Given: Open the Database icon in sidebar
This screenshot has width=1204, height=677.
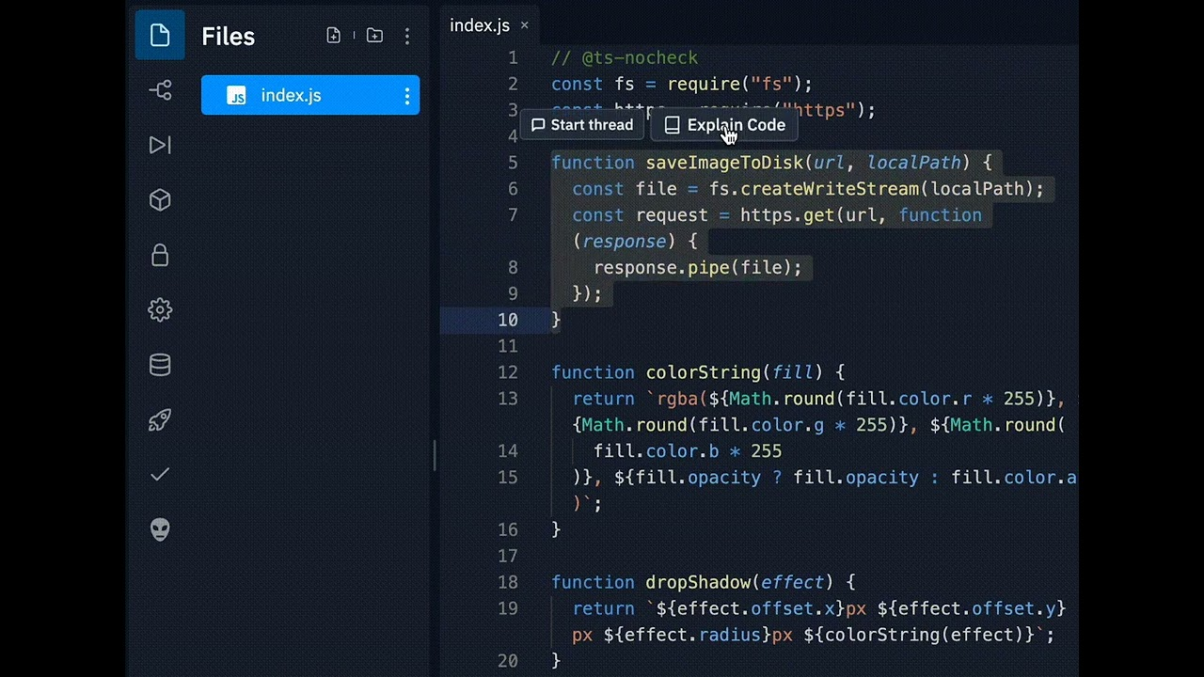Looking at the screenshot, I should [x=160, y=365].
